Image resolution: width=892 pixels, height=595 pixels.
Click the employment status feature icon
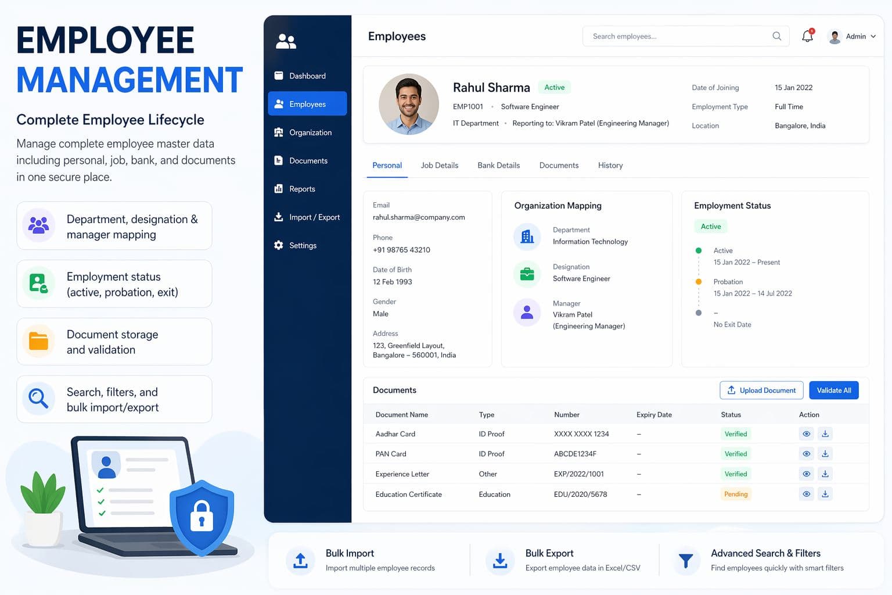(x=39, y=283)
